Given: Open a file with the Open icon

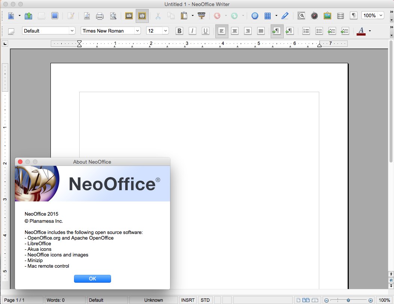Looking at the screenshot, I should click(x=28, y=16).
